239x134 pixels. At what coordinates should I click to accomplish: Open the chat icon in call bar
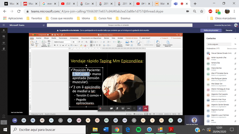pos(134,108)
